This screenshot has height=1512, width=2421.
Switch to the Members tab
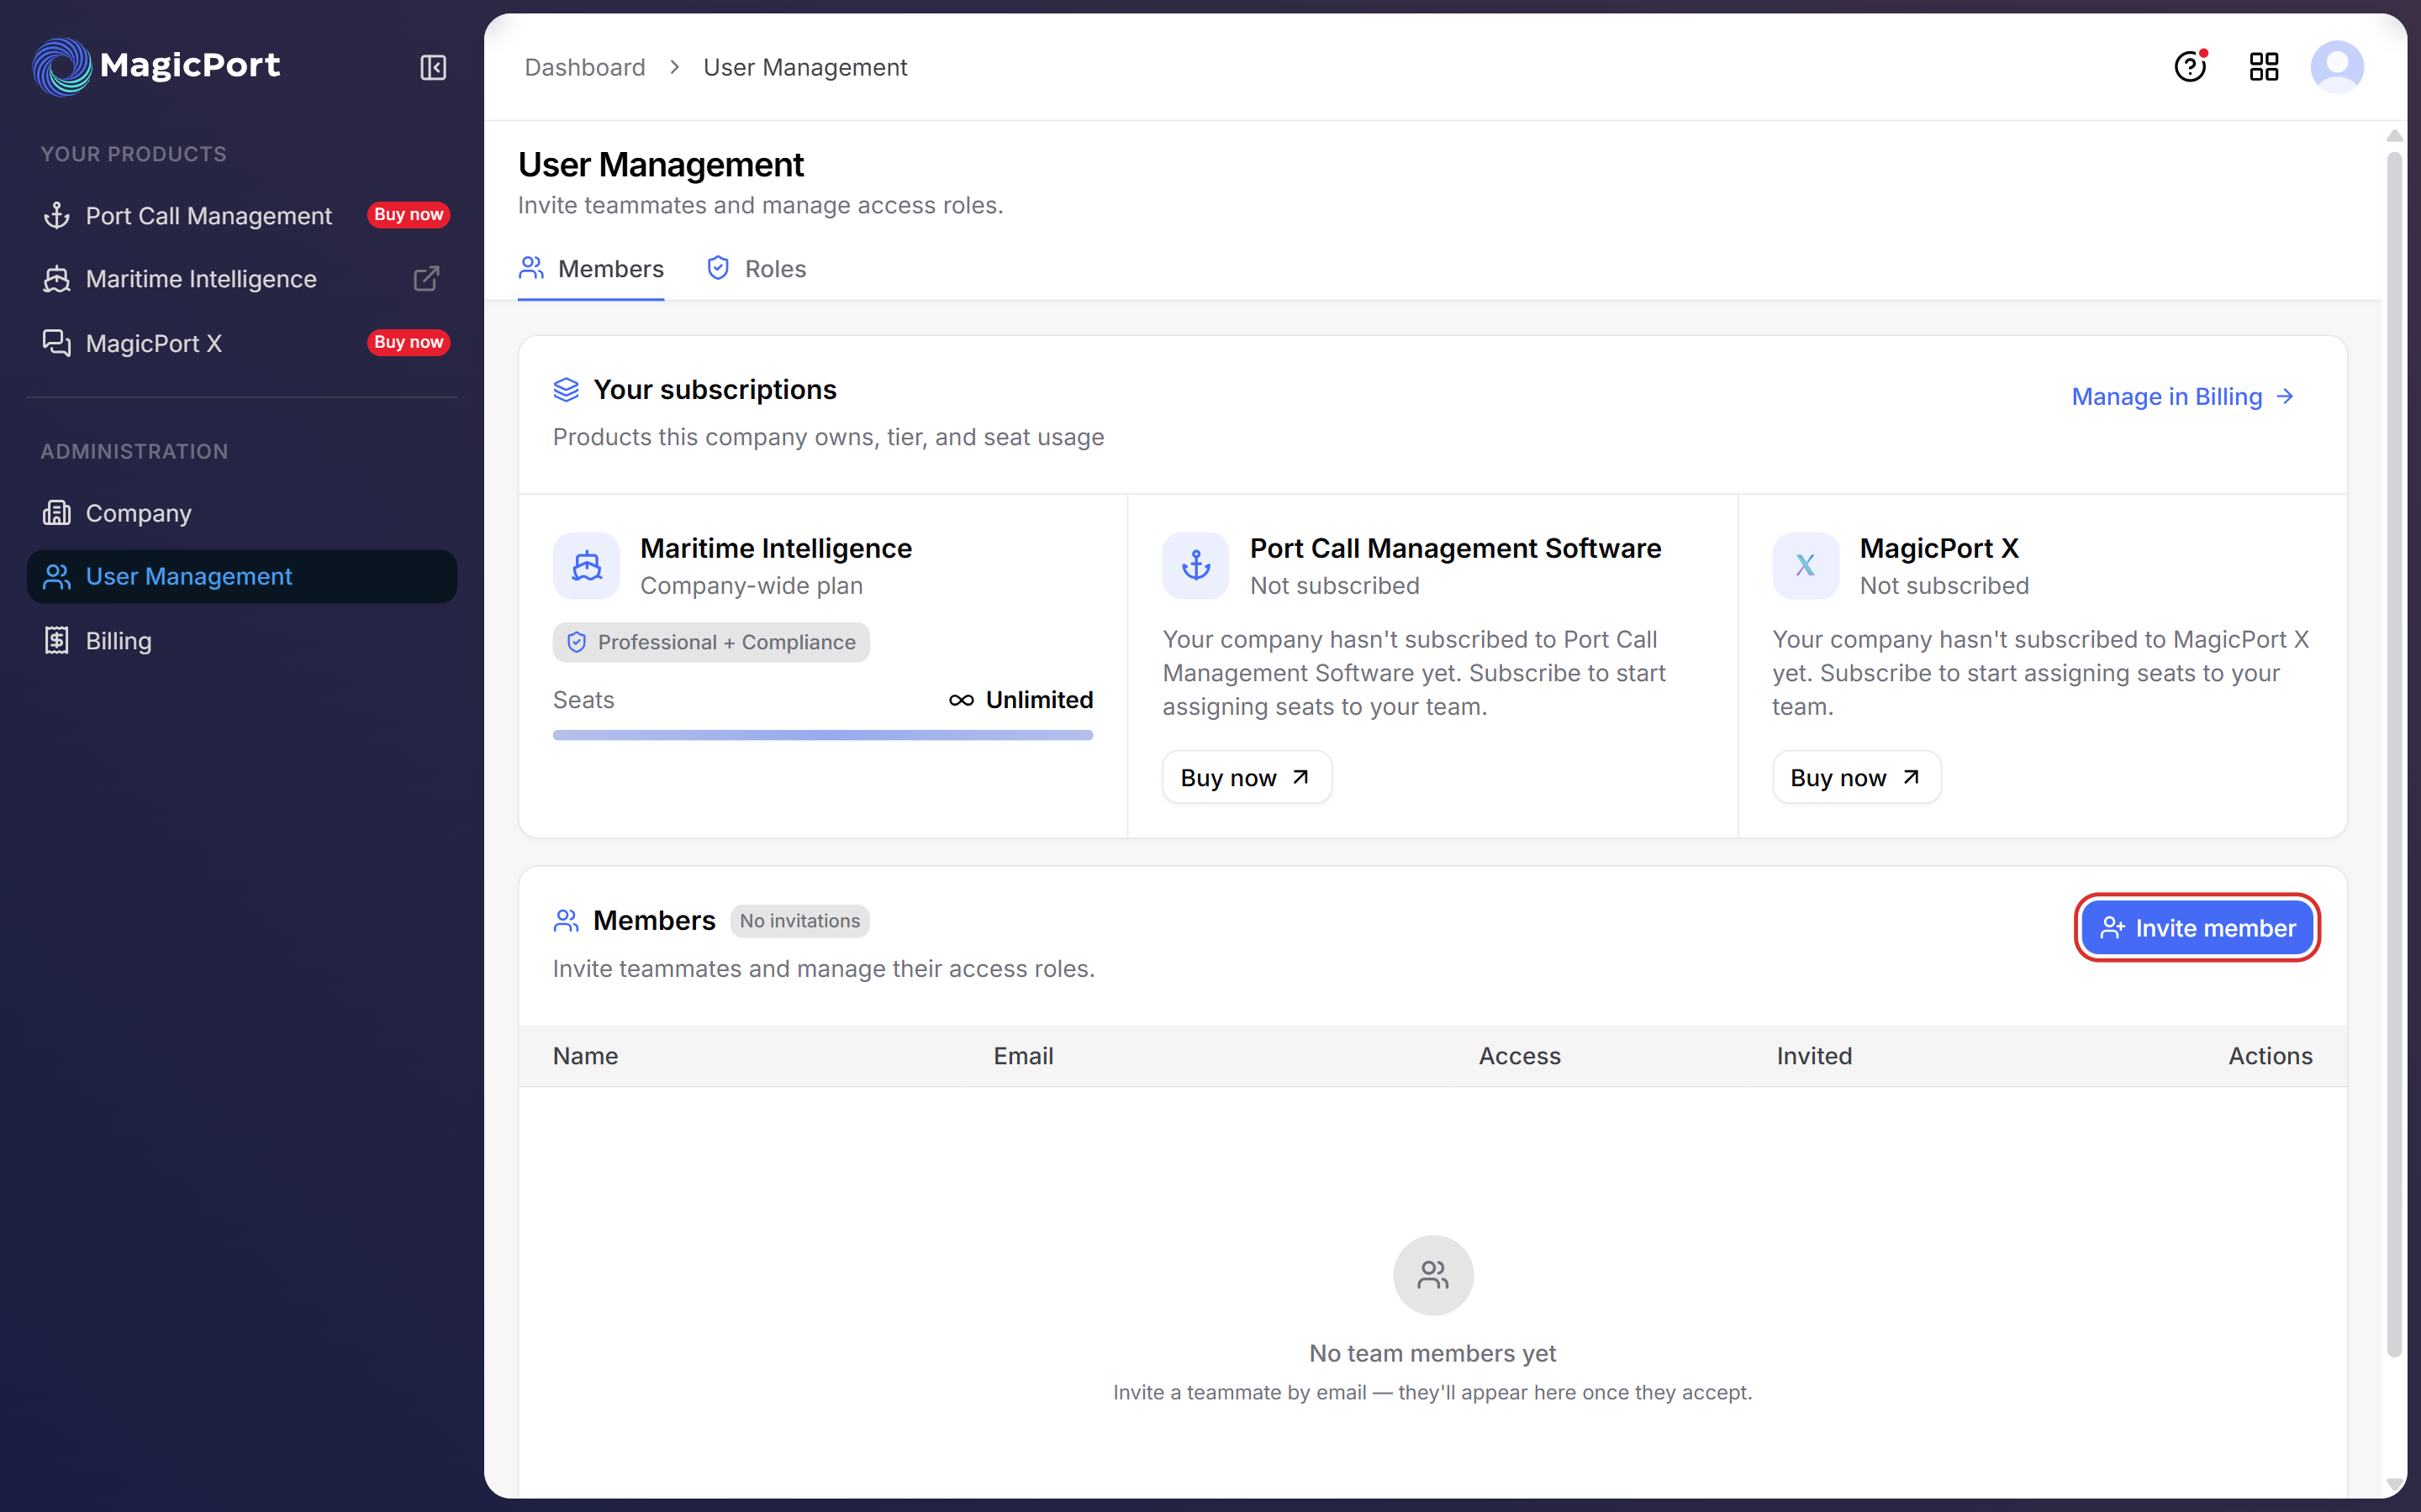pyautogui.click(x=590, y=269)
